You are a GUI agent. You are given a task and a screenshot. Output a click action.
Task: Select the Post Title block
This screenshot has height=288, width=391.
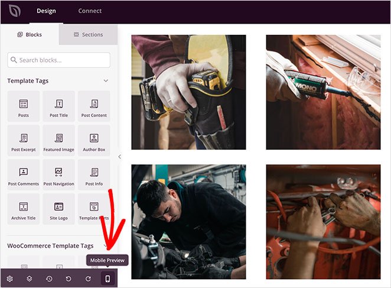58,106
